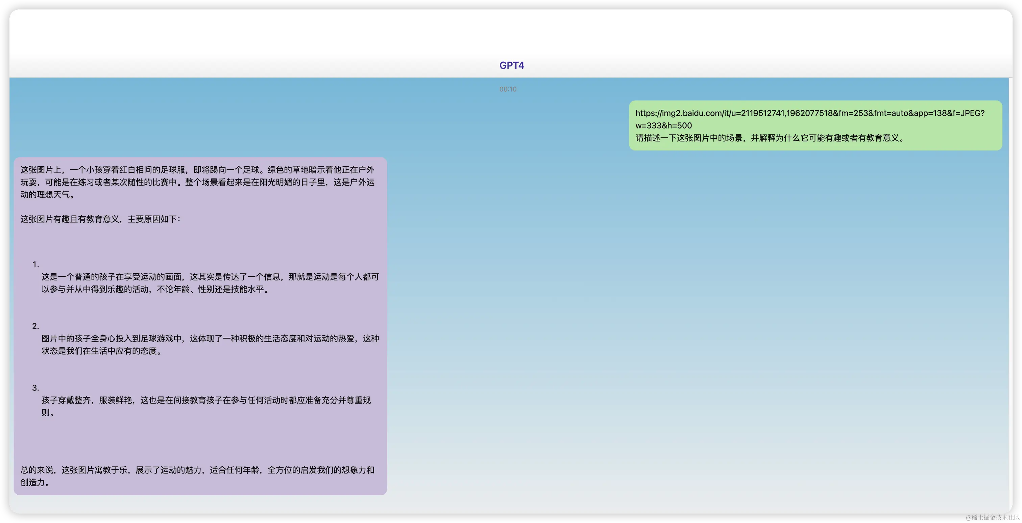Click the 稀土掘金技术社区 watermark

[992, 517]
